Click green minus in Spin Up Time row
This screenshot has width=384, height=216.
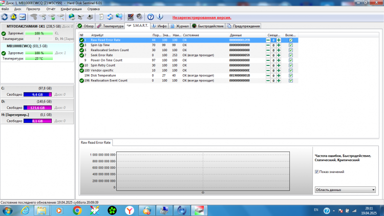point(268,46)
